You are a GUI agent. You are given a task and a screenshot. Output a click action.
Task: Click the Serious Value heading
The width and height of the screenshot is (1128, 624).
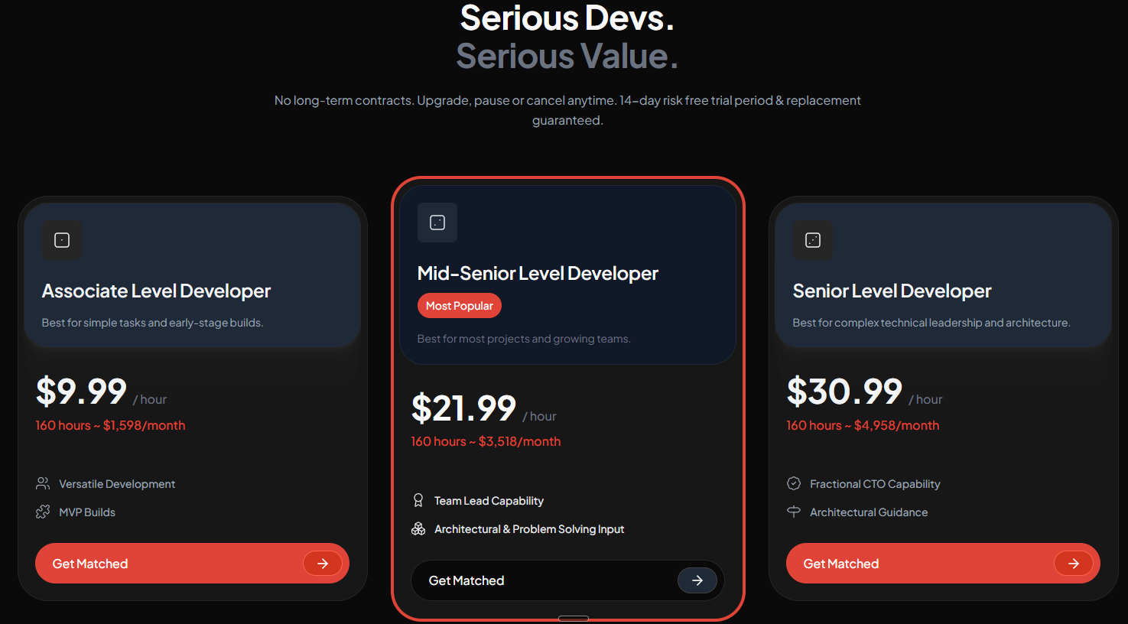(567, 56)
